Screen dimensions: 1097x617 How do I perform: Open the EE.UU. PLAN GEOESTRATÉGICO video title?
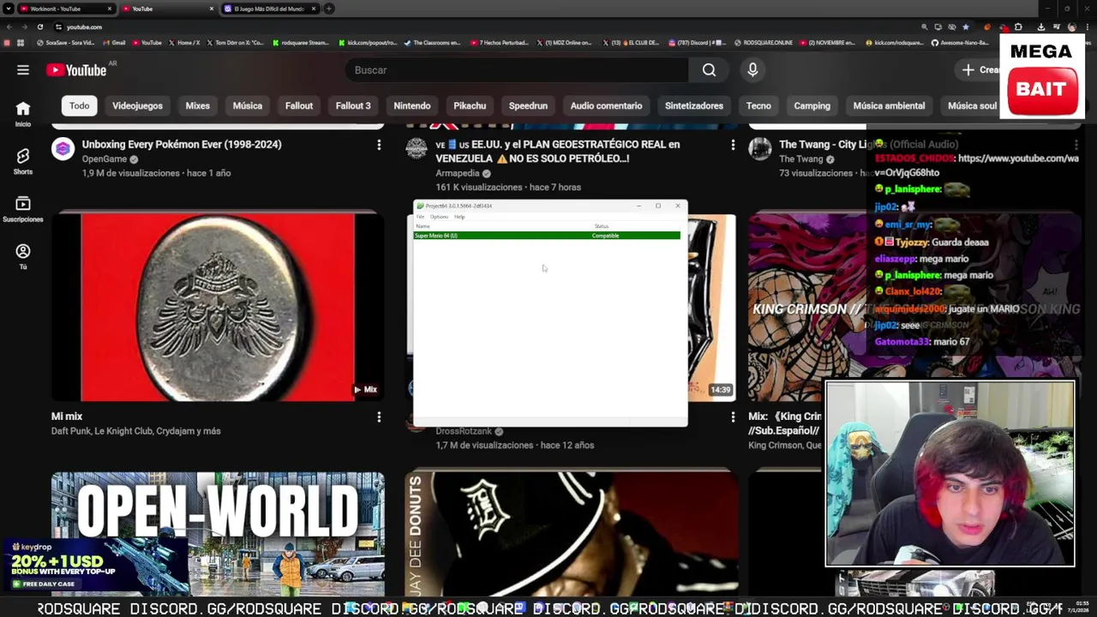tap(558, 151)
